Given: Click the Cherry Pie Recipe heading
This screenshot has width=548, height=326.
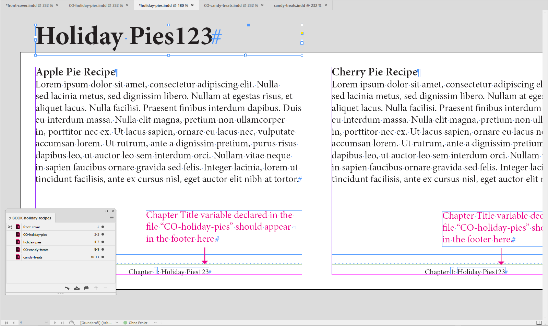Looking at the screenshot, I should click(x=375, y=72).
